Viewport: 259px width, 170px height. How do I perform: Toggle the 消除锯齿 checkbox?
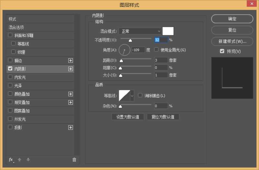(x=140, y=95)
